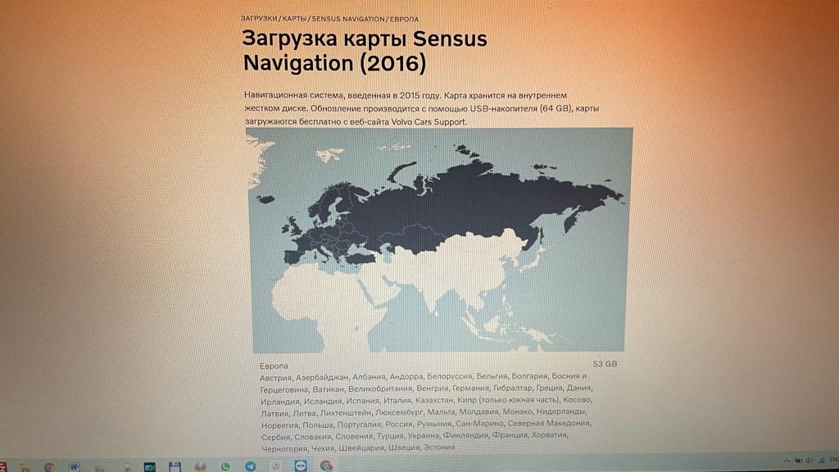Viewport: 839px width, 472px height.
Task: Click the 53 GB map size value
Action: (x=605, y=364)
